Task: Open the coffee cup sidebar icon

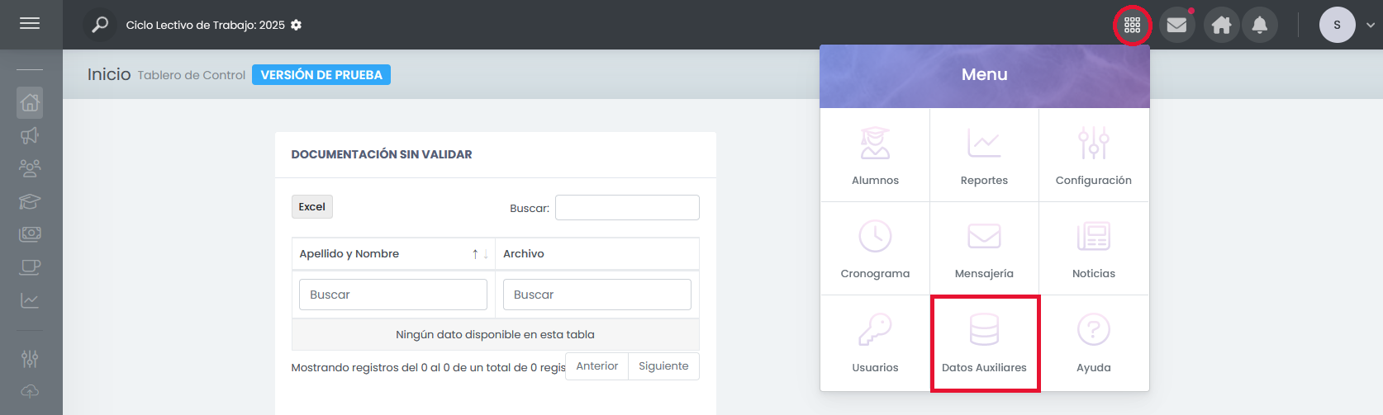Action: pos(30,267)
